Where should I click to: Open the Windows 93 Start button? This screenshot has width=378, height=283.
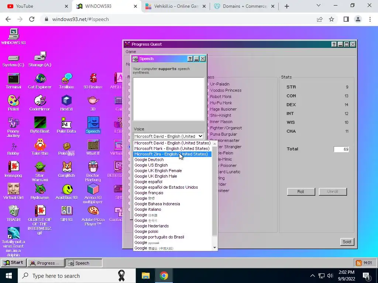[x=14, y=263]
